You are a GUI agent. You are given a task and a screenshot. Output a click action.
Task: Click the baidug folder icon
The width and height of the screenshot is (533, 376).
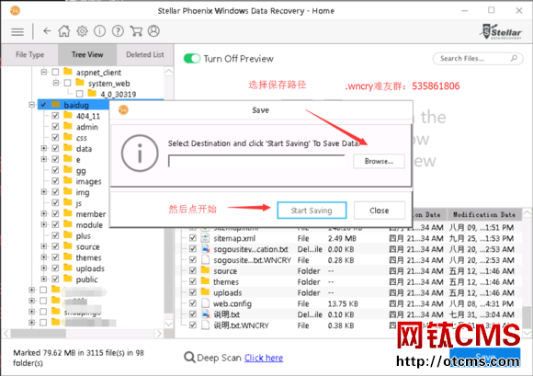click(56, 105)
